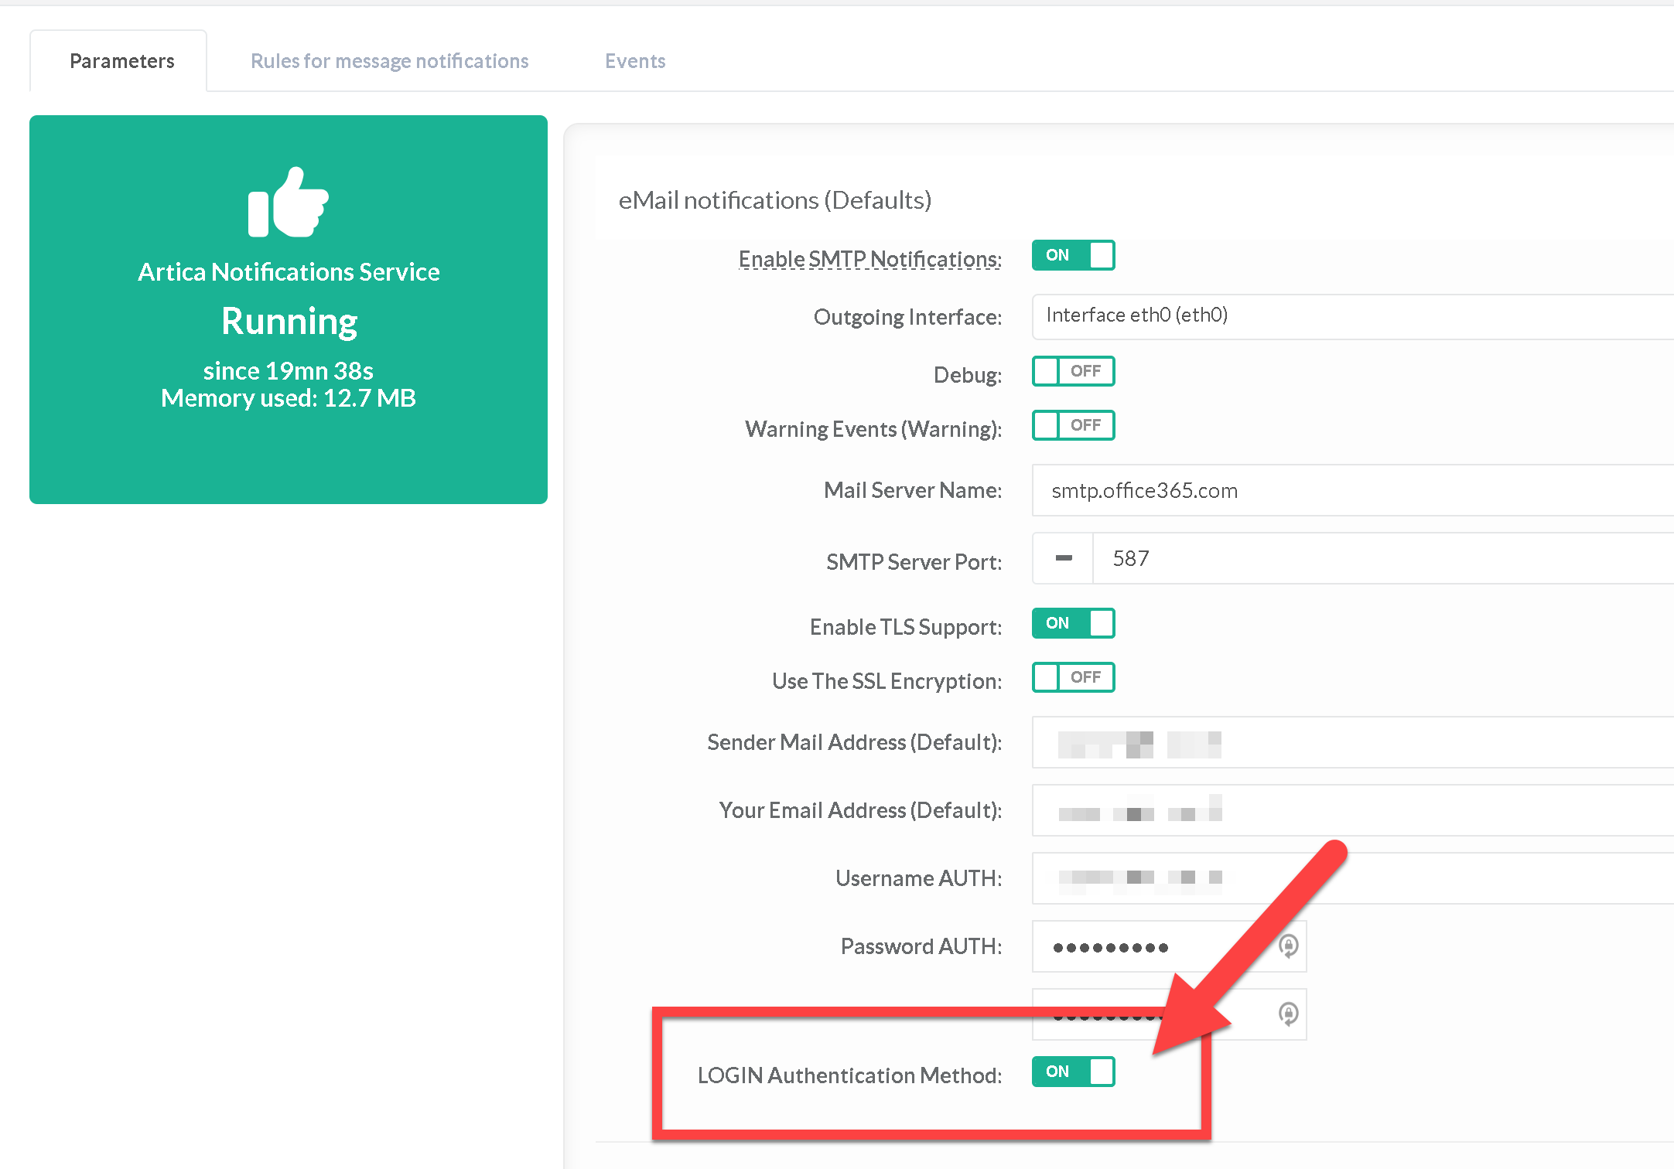The width and height of the screenshot is (1674, 1169).
Task: Enable the Warning Events switch
Action: point(1073,425)
